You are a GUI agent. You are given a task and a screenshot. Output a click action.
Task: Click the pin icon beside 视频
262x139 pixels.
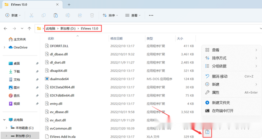tap(37, 104)
